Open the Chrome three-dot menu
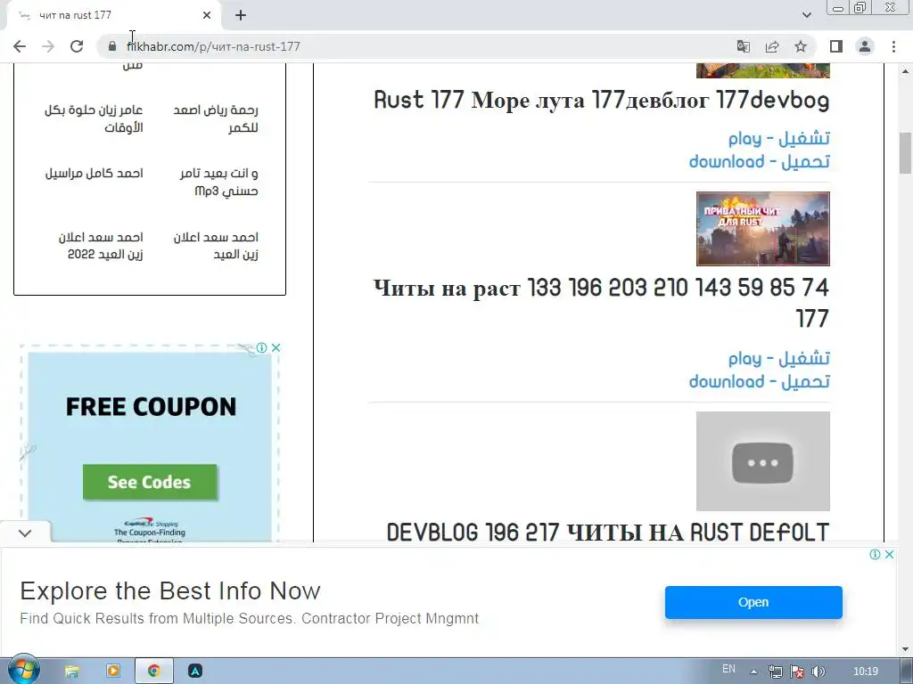Viewport: 913px width, 684px height. (893, 46)
